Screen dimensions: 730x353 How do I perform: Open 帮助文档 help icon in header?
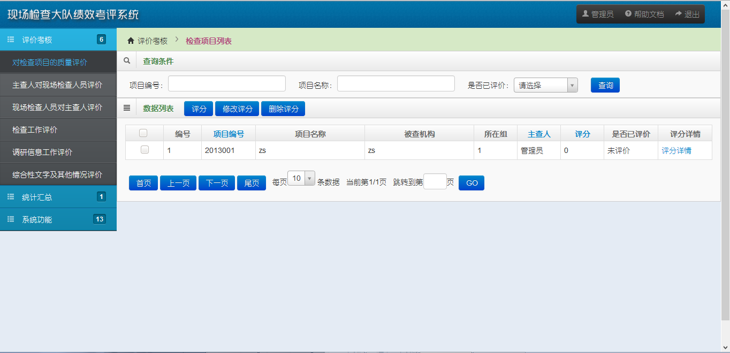coord(628,14)
